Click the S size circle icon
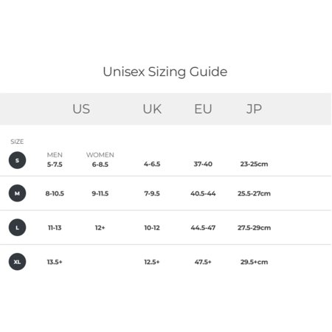This screenshot has width=332, height=332. click(x=17, y=160)
